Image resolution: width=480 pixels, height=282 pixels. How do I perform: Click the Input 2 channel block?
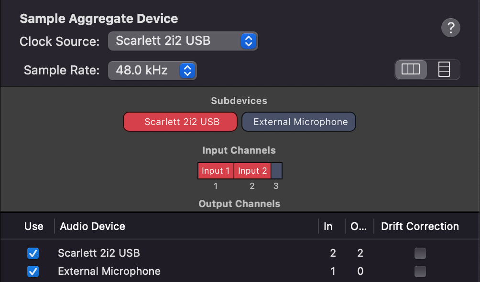[x=252, y=171]
